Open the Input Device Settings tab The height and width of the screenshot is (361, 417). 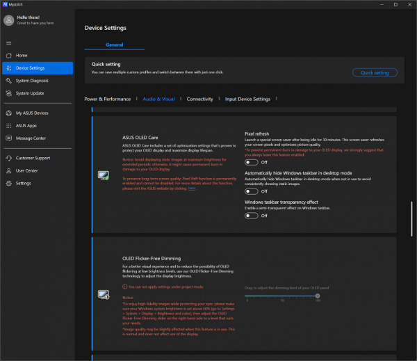tap(247, 99)
